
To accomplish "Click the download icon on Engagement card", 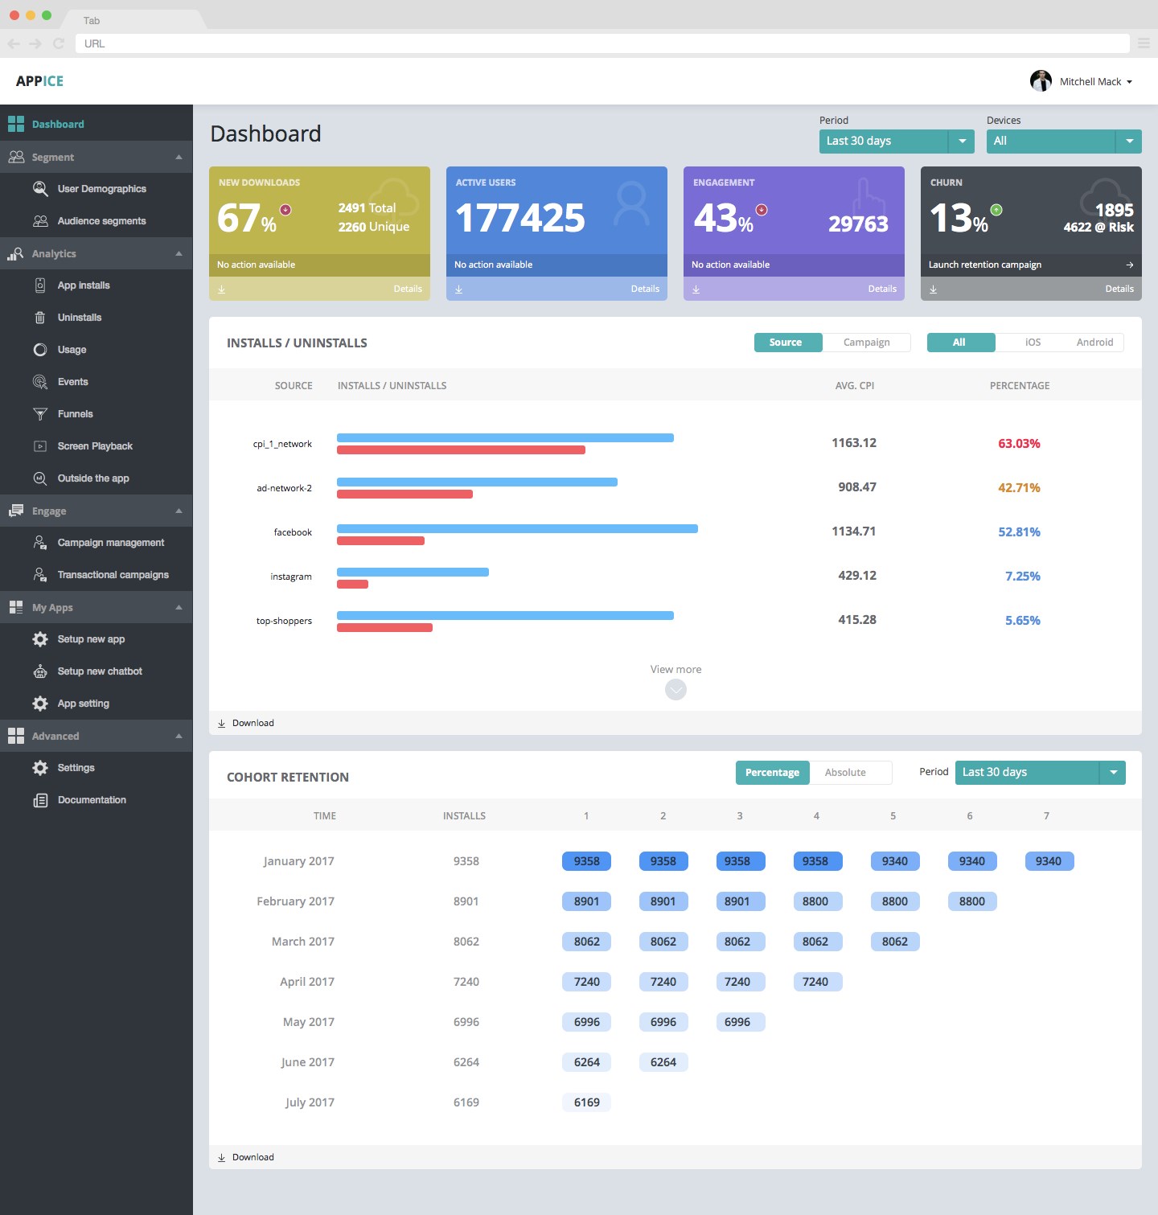I will pyautogui.click(x=696, y=289).
